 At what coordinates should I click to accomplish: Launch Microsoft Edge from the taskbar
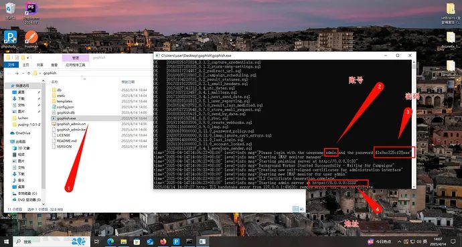click(x=110, y=242)
